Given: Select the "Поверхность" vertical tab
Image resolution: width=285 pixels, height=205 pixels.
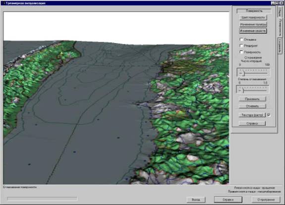Looking at the screenshot, I should [280, 27].
